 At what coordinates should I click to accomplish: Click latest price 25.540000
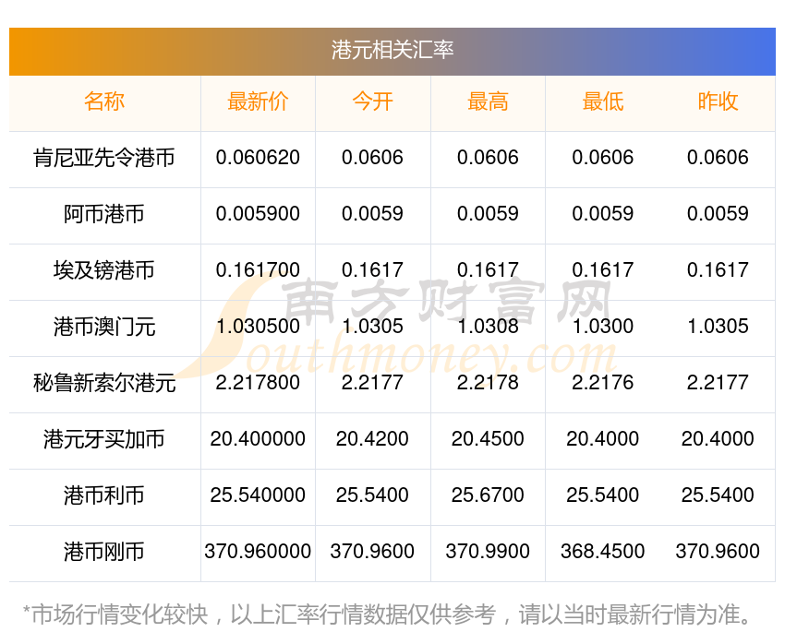[x=258, y=495]
